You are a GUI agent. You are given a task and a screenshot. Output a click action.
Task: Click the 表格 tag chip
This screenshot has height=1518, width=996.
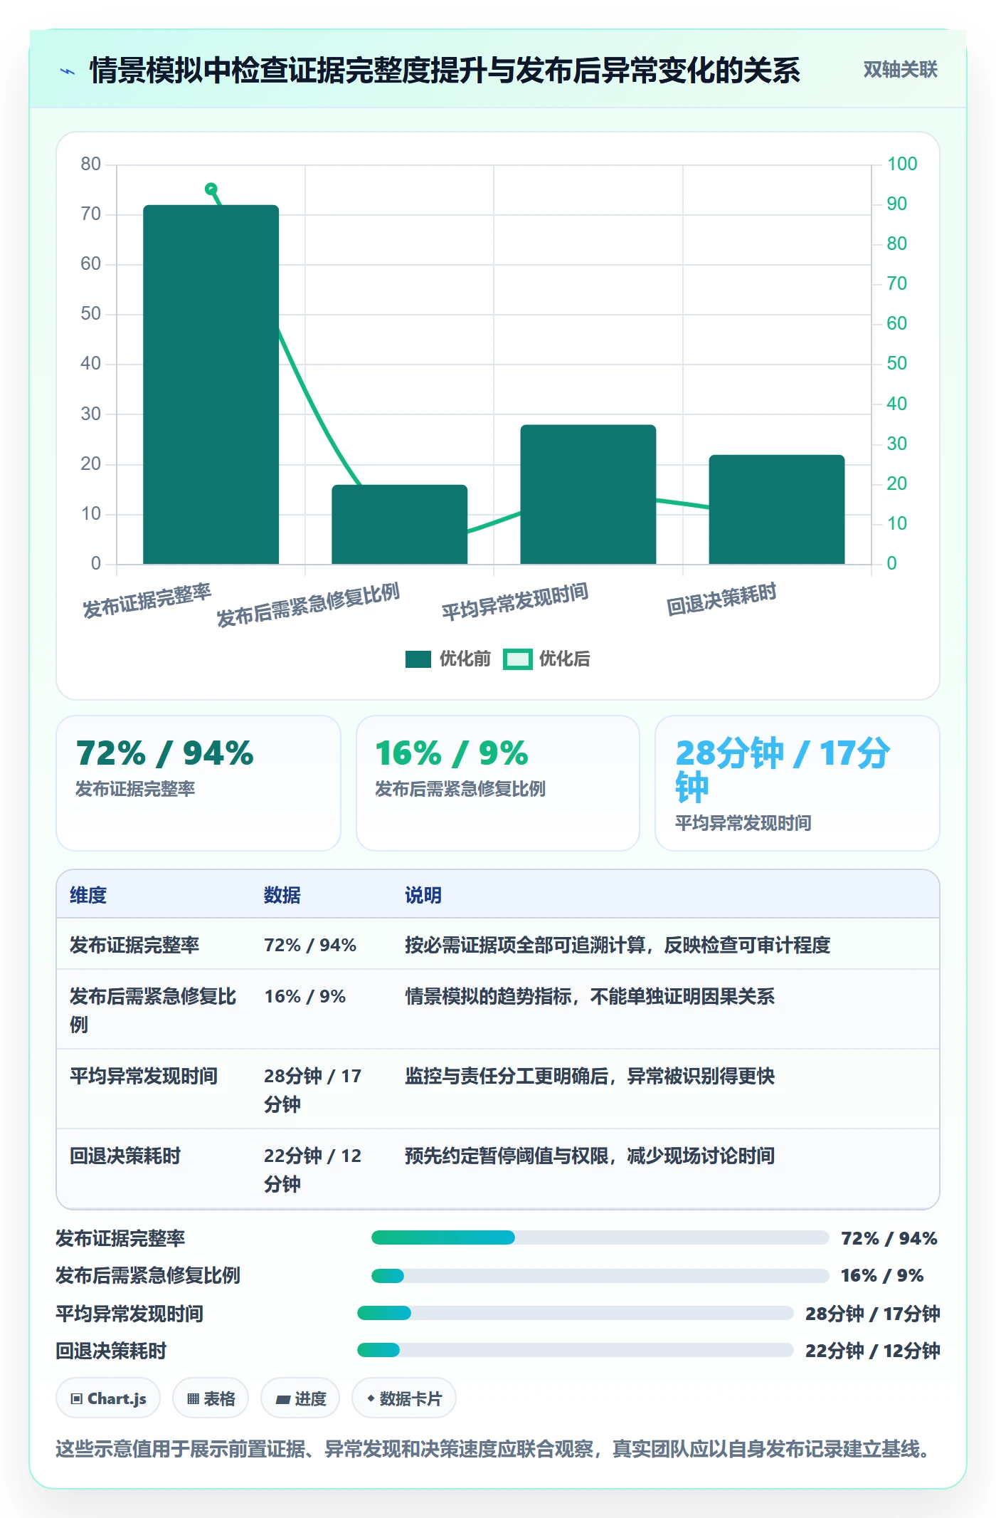tap(211, 1398)
